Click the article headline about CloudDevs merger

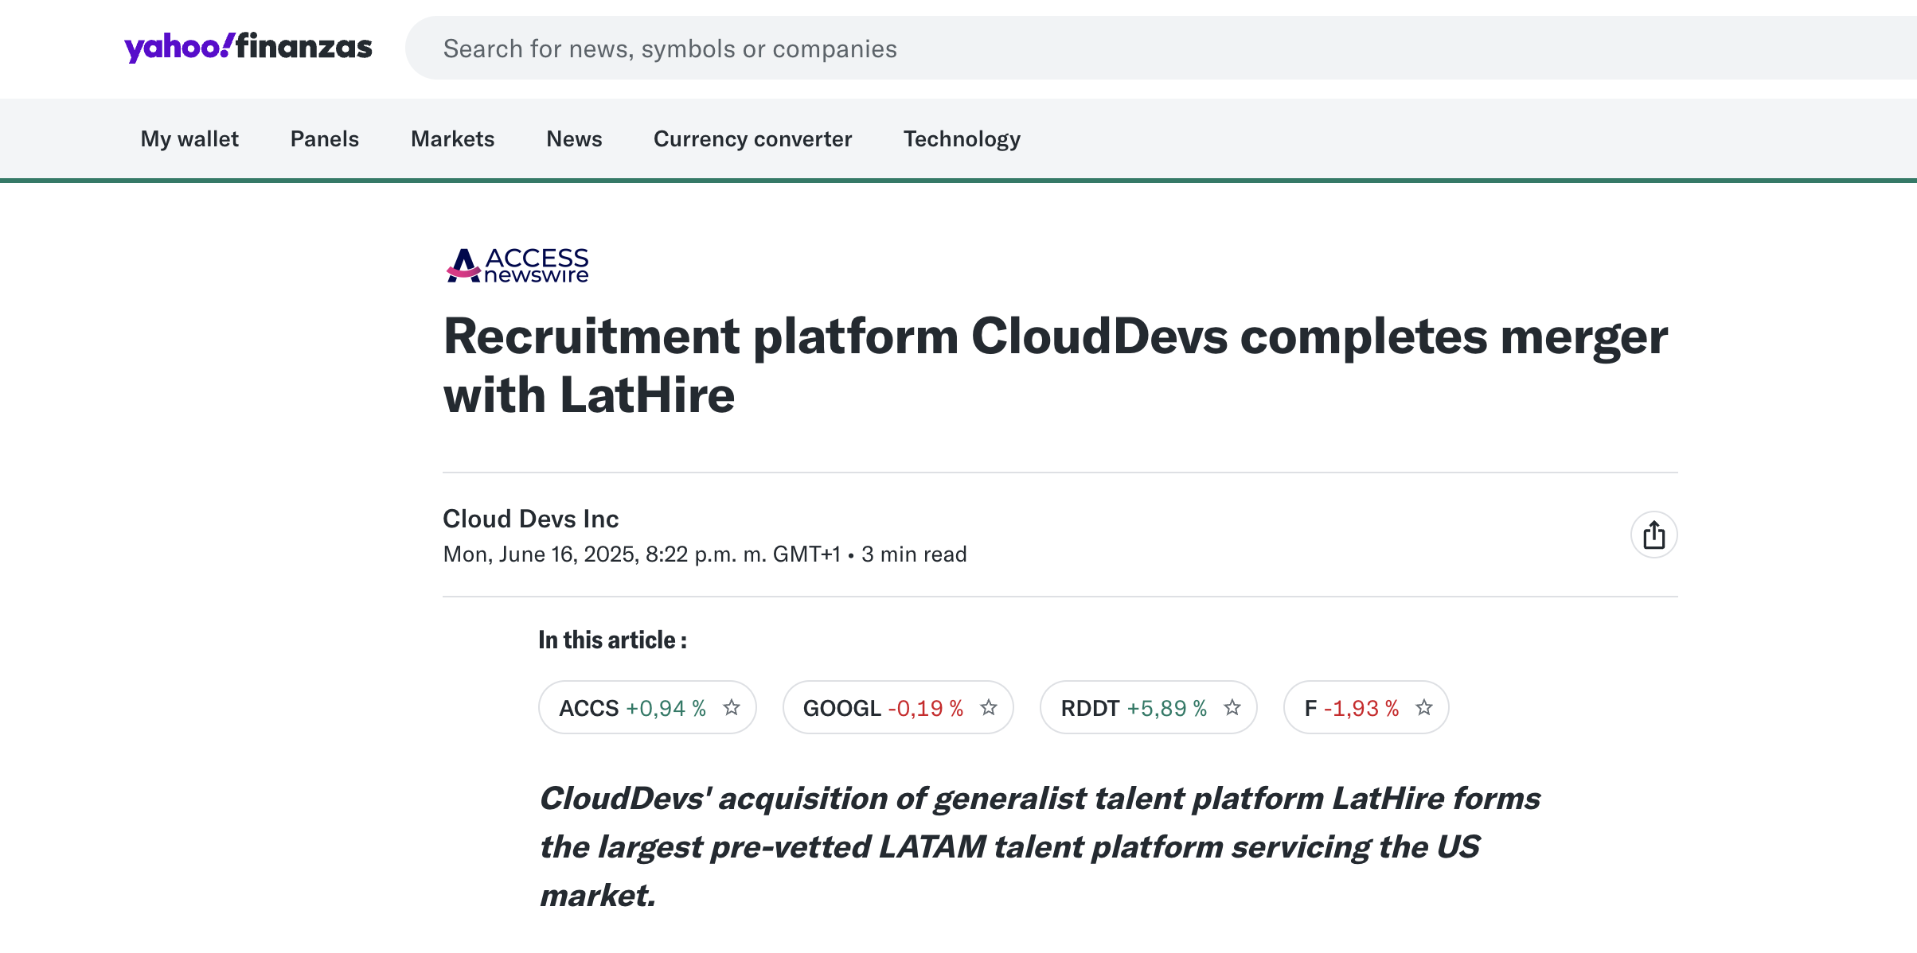pos(1056,365)
